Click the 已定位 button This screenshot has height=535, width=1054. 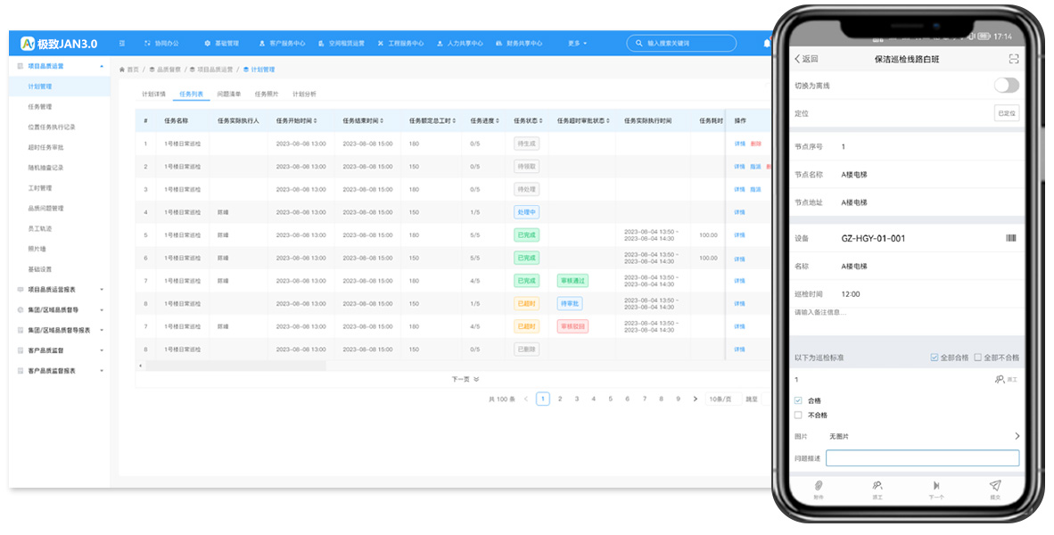pyautogui.click(x=1006, y=113)
